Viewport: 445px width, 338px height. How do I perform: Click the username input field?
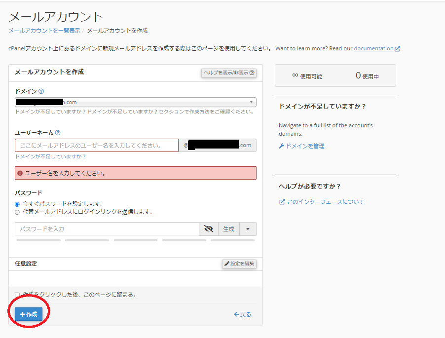click(x=97, y=146)
